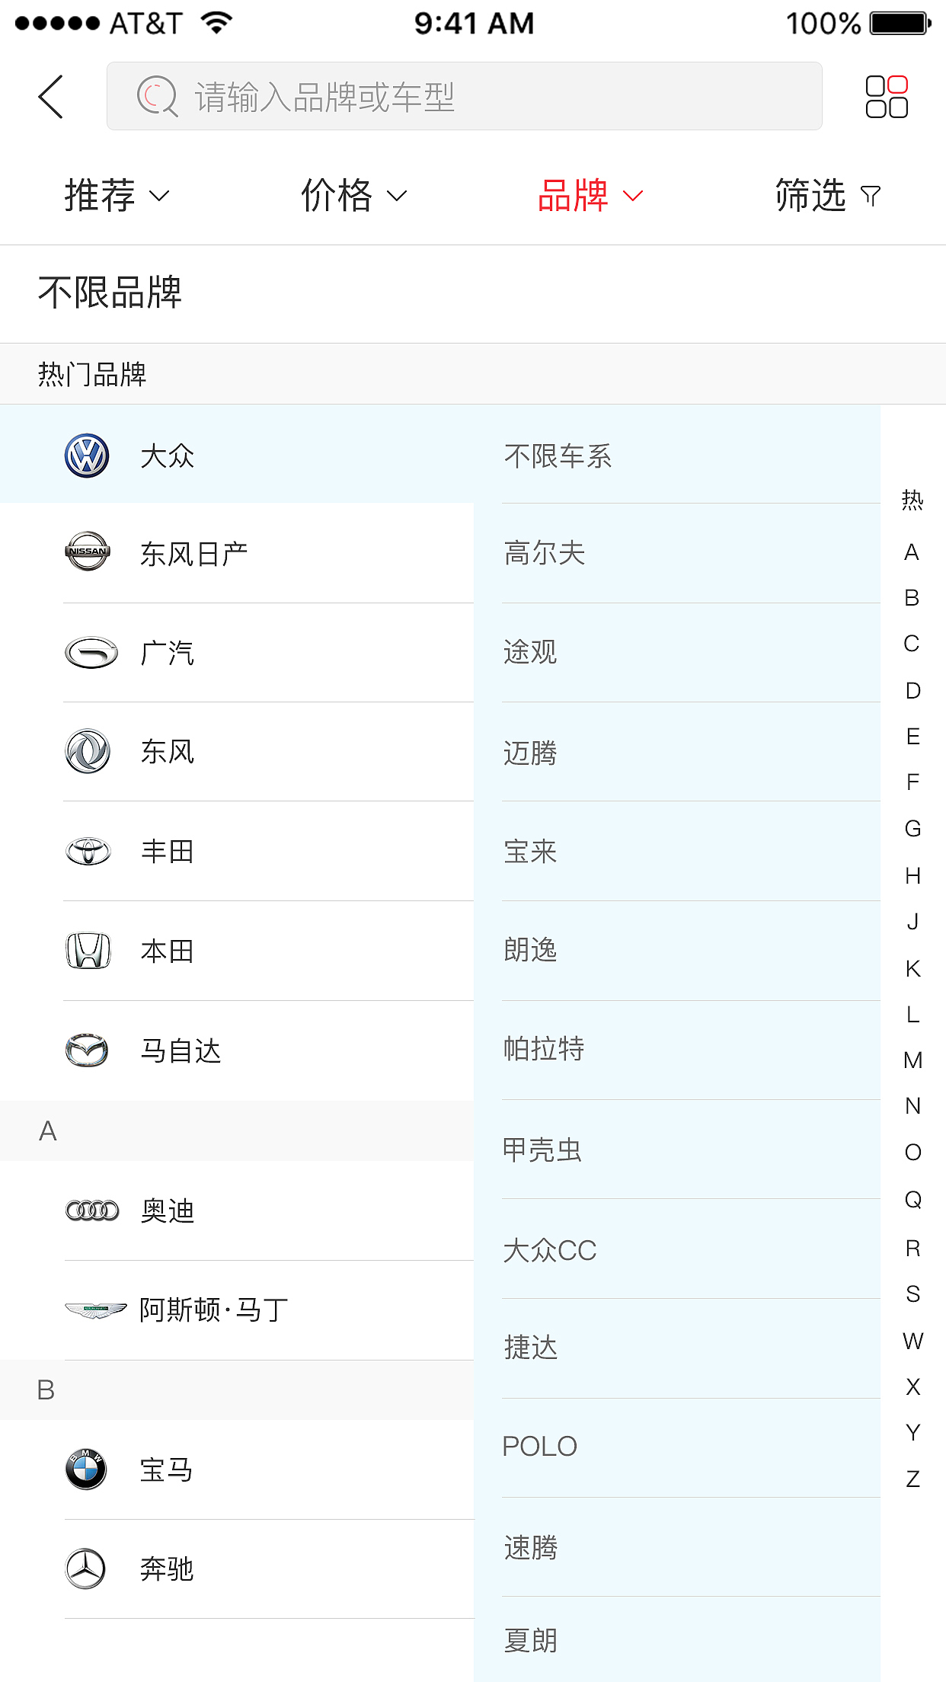
Task: Select 不限车系 option
Action: tap(558, 456)
